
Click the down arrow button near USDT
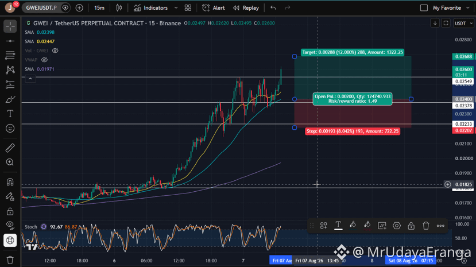[x=435, y=23]
